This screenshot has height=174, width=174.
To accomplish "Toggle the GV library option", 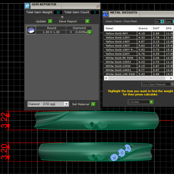I will point(162,22).
